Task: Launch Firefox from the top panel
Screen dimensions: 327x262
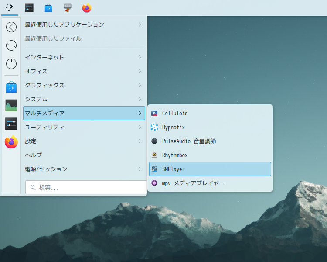Action: point(87,8)
